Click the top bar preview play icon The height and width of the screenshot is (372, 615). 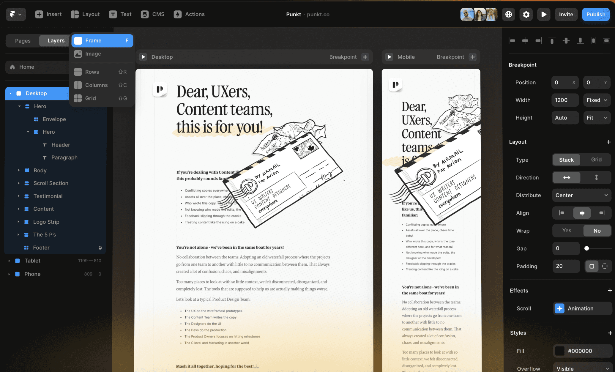pyautogui.click(x=544, y=14)
